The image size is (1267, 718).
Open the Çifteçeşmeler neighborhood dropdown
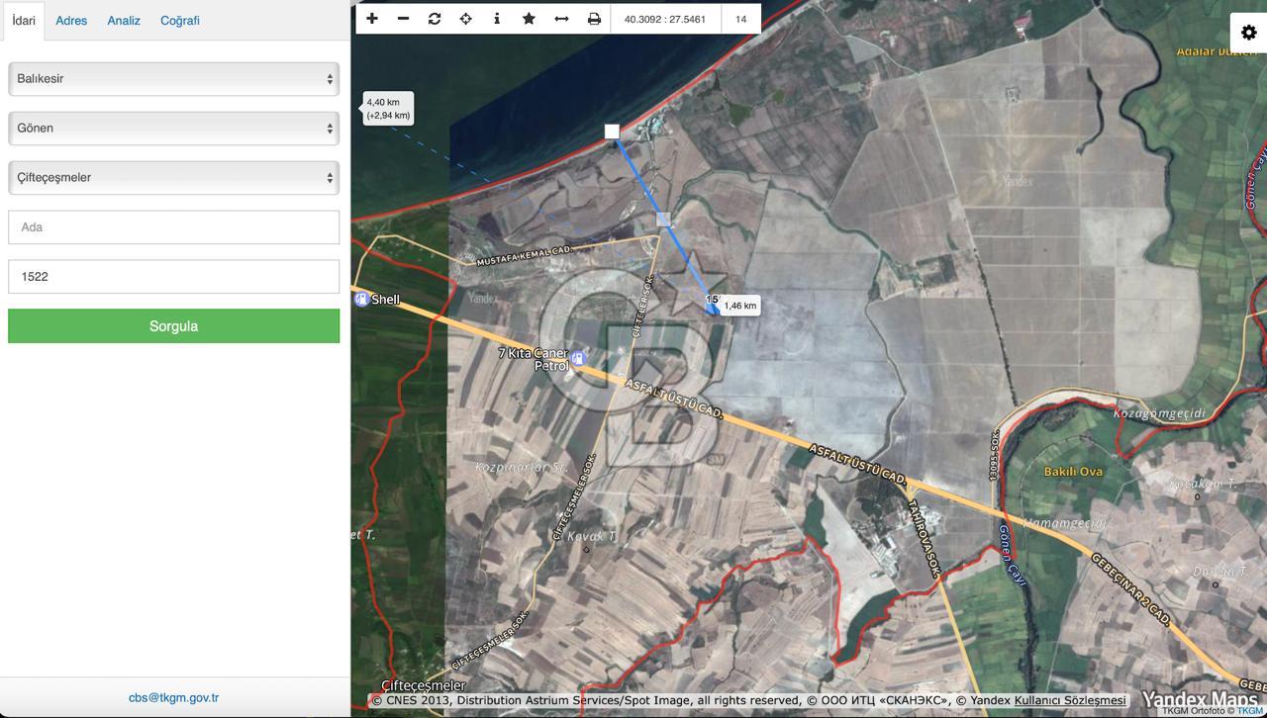tap(173, 178)
